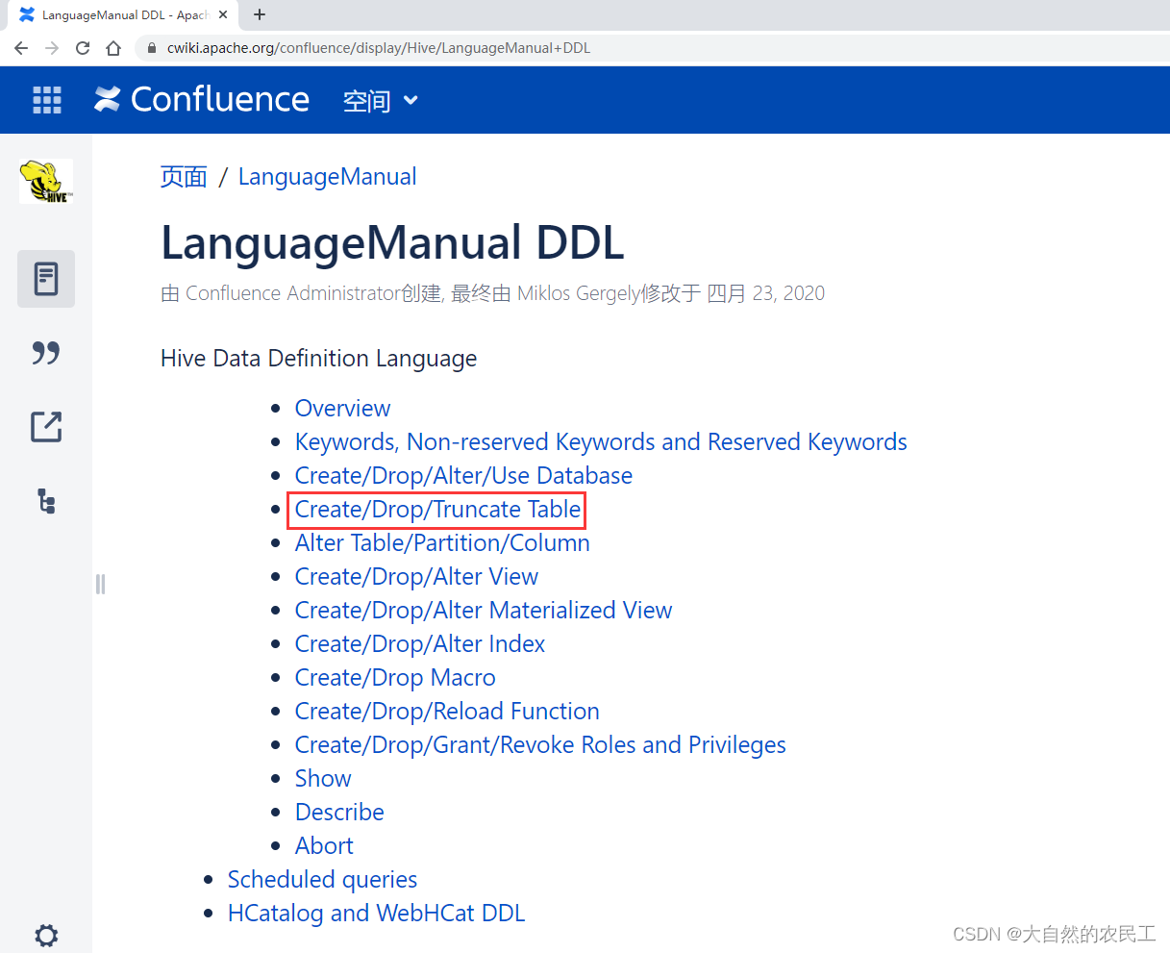Click the LanguageManual DDL page title
This screenshot has width=1170, height=953.
[392, 242]
